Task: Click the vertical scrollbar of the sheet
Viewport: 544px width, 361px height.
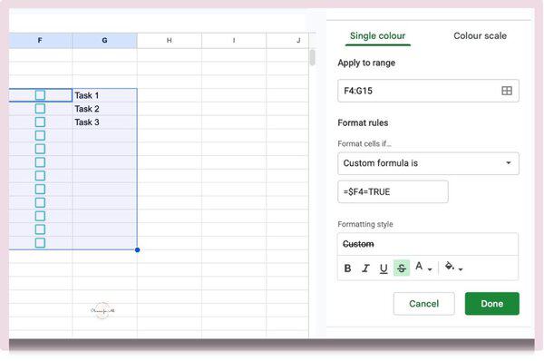Action: pyautogui.click(x=313, y=57)
